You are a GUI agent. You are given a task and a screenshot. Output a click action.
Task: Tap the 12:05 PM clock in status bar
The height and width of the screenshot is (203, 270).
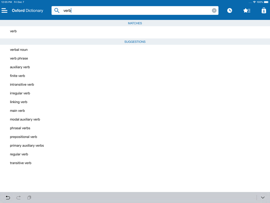click(6, 2)
